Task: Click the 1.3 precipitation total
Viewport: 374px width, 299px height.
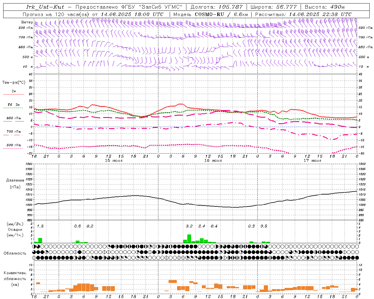Action: 40,226
